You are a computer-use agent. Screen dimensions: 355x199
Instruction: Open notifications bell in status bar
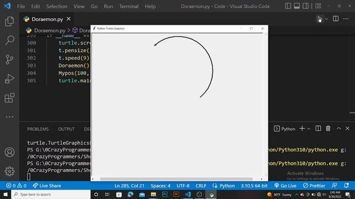pyautogui.click(x=346, y=186)
